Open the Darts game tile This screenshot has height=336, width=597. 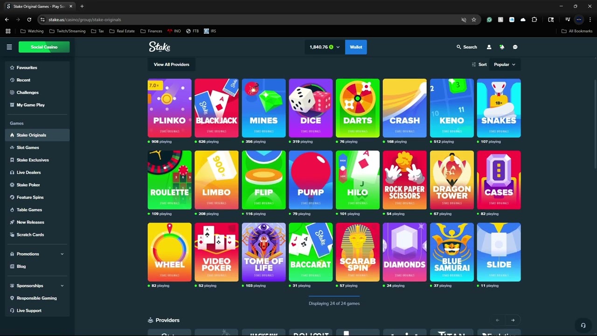358,108
